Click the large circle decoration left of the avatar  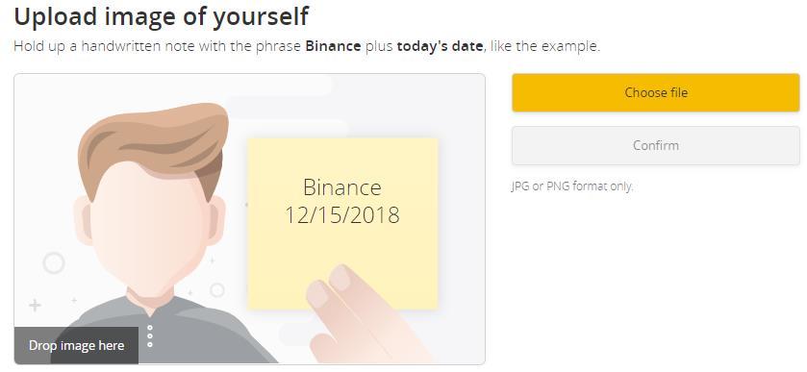54,263
